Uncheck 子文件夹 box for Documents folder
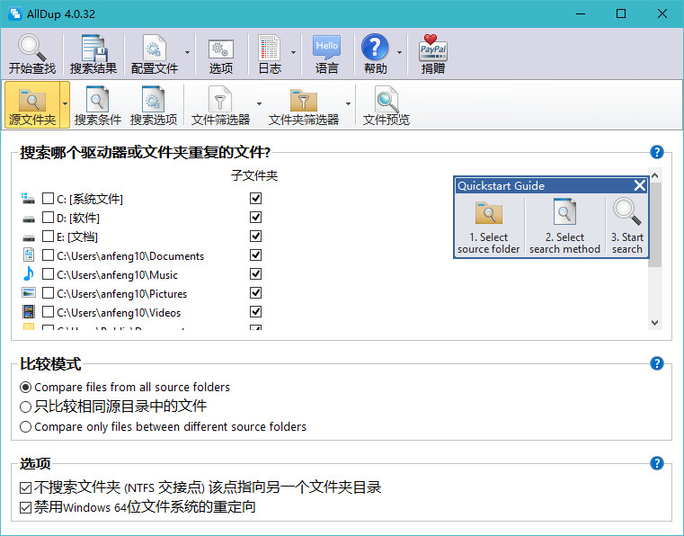Image resolution: width=684 pixels, height=536 pixels. tap(255, 255)
